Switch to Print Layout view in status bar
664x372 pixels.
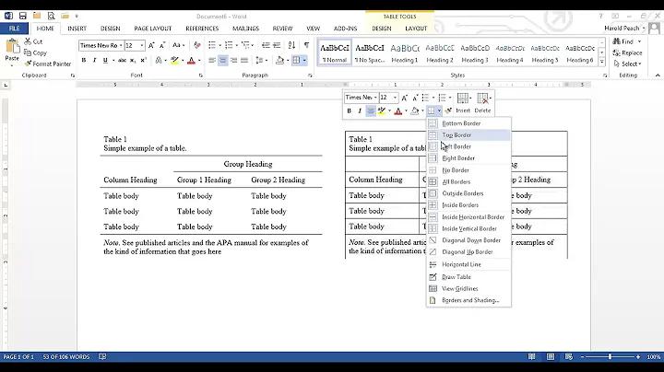tap(550, 357)
